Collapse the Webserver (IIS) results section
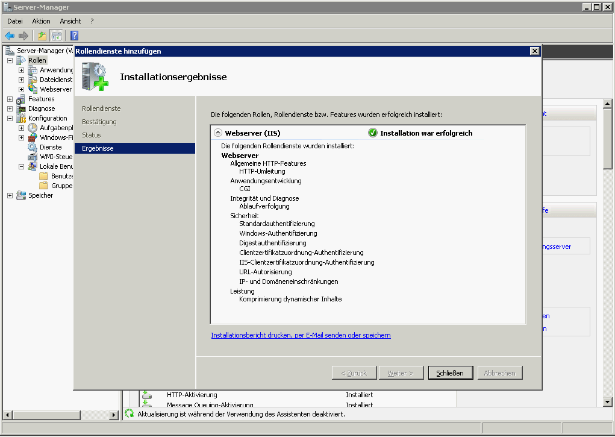This screenshot has height=437, width=615. click(217, 133)
